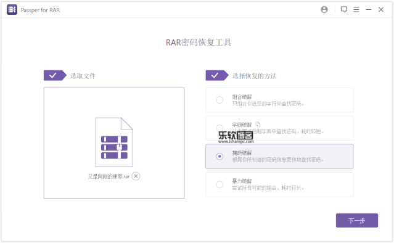Open the user account icon
The height and width of the screenshot is (243, 394).
coord(324,9)
